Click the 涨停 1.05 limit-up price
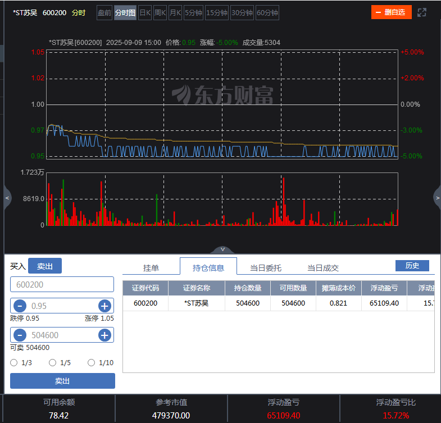Viewport: 441px width, 423px height. (x=99, y=319)
